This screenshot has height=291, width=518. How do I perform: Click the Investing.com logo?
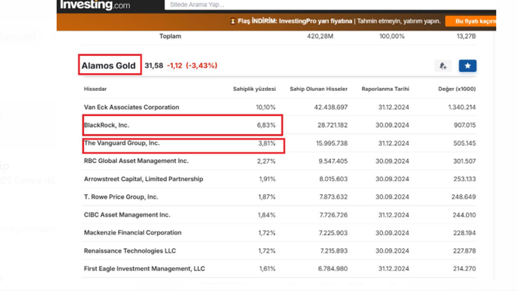(95, 5)
